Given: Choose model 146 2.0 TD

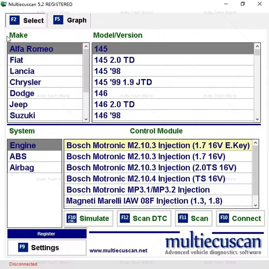Looking at the screenshot, I should click(x=173, y=104).
